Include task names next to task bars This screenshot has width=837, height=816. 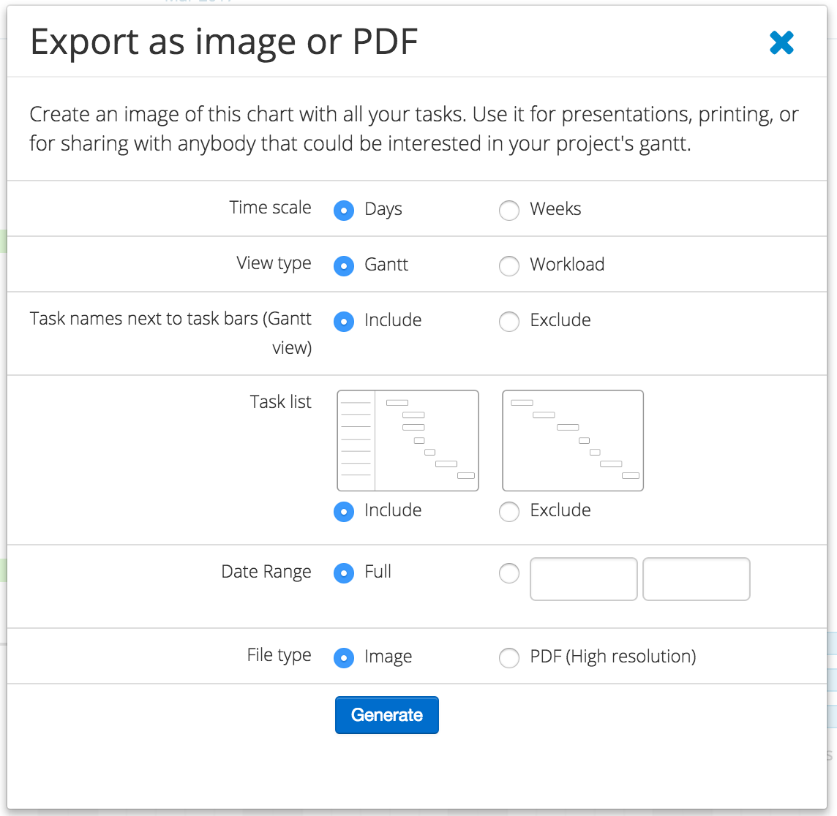[343, 321]
